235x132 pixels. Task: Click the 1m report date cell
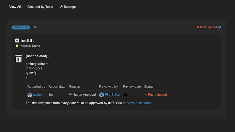pyautogui.click(x=51, y=95)
